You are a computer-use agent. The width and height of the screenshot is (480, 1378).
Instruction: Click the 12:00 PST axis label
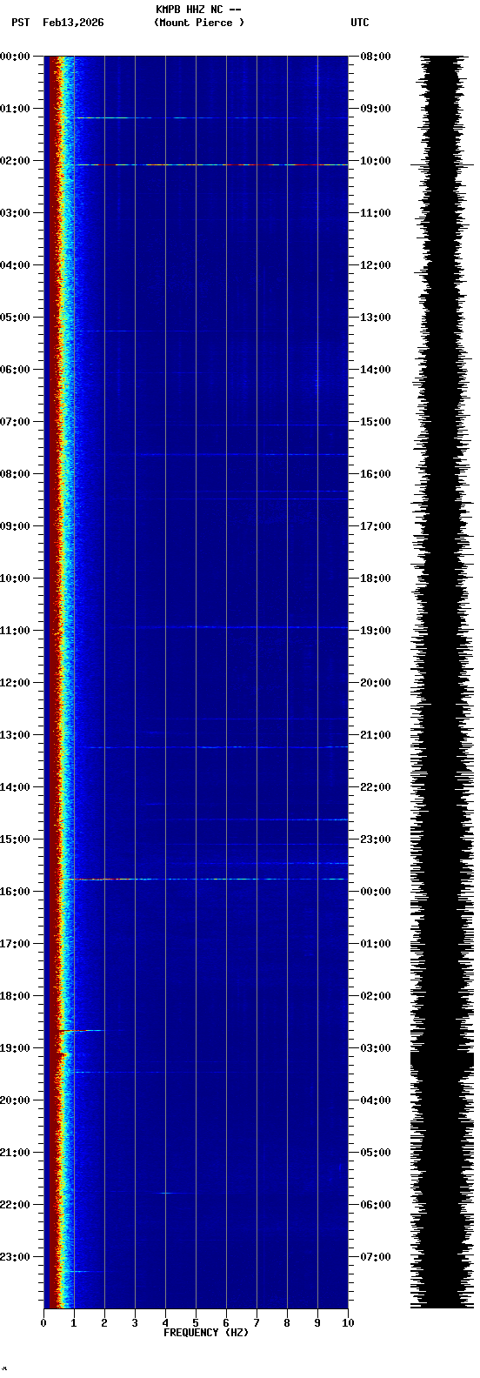point(15,683)
